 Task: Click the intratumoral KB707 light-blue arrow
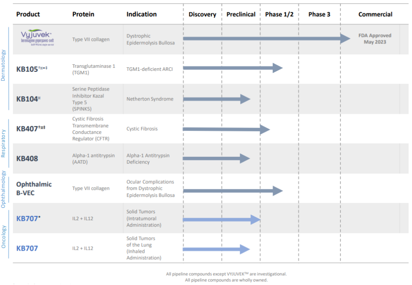click(221, 220)
